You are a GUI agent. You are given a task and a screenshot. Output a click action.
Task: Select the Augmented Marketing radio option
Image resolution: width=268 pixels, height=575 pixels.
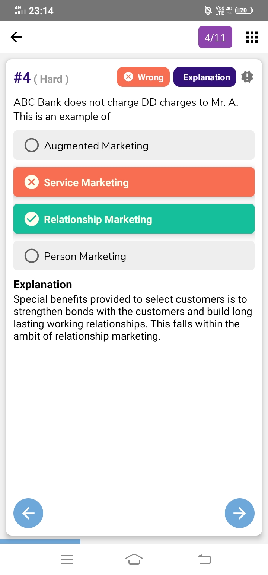click(x=32, y=145)
